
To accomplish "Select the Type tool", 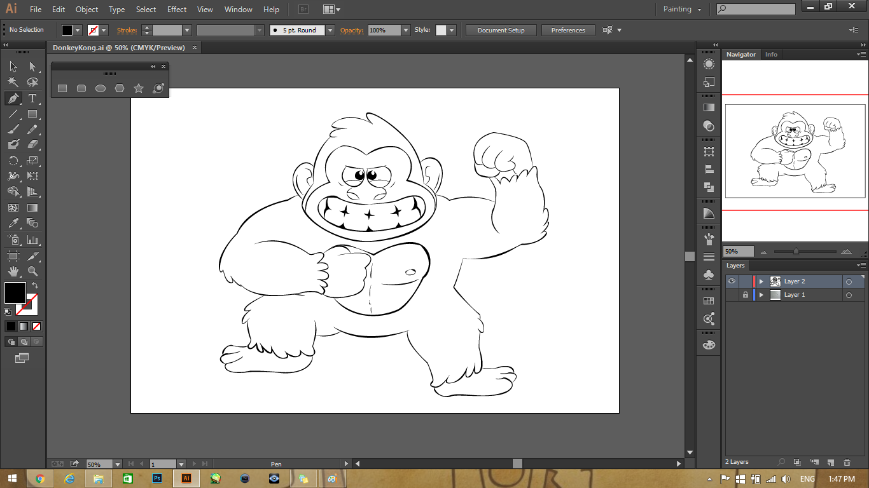I will (x=32, y=98).
